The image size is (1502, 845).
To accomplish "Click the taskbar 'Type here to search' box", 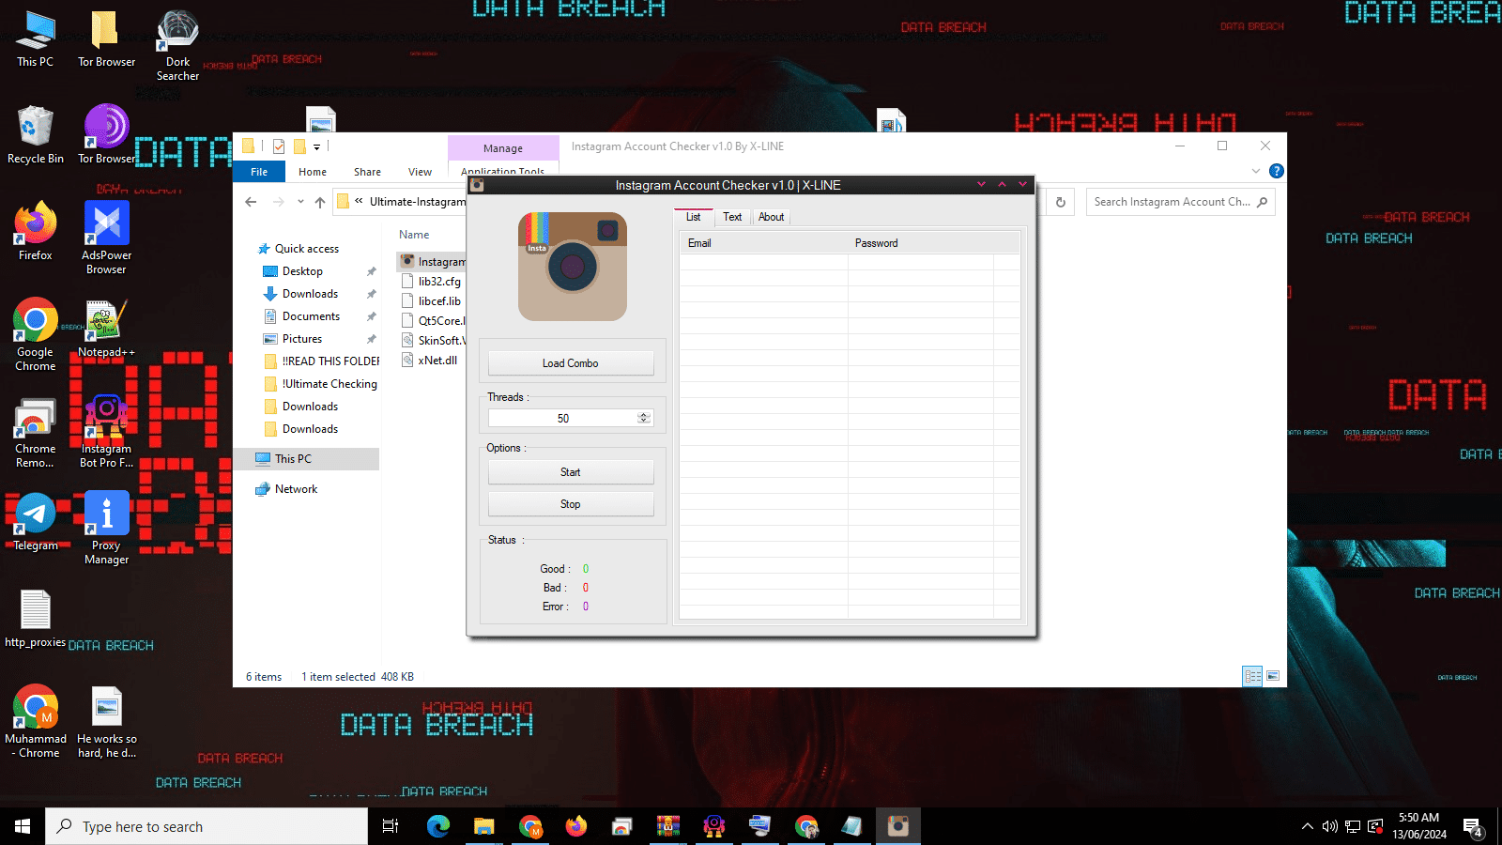I will coord(207,826).
